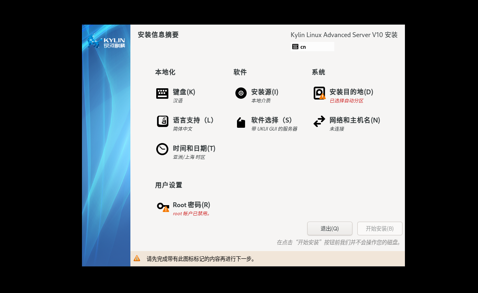The image size is (478, 293).
Task: Click the Kylin logo in the sidebar
Action: (106, 41)
